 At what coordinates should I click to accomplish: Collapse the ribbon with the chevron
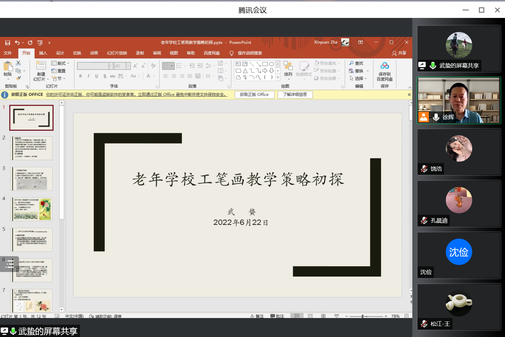[410, 87]
